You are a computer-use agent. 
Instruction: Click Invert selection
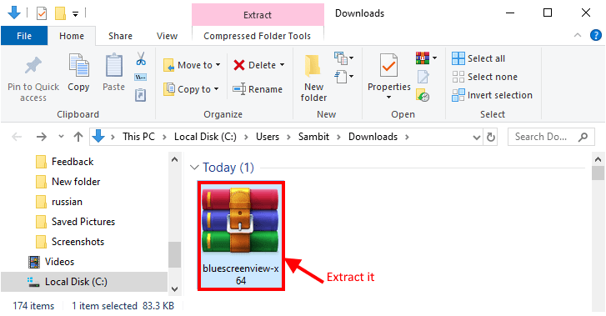(x=492, y=95)
